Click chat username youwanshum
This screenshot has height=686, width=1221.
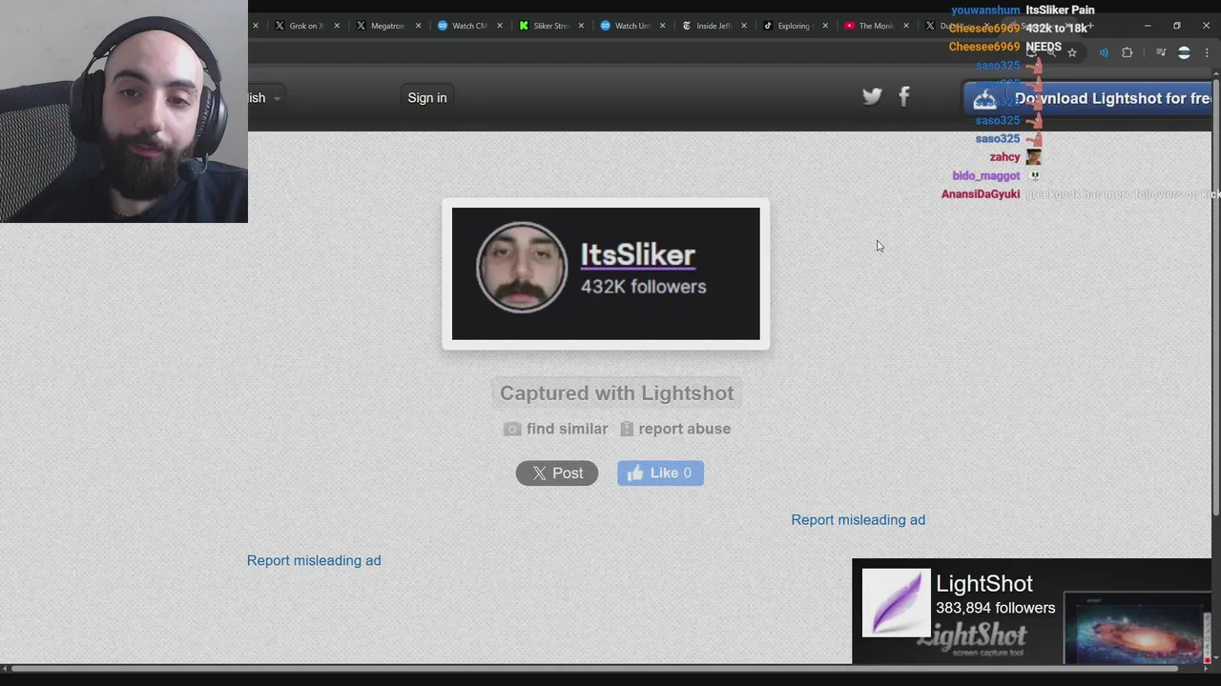click(985, 10)
